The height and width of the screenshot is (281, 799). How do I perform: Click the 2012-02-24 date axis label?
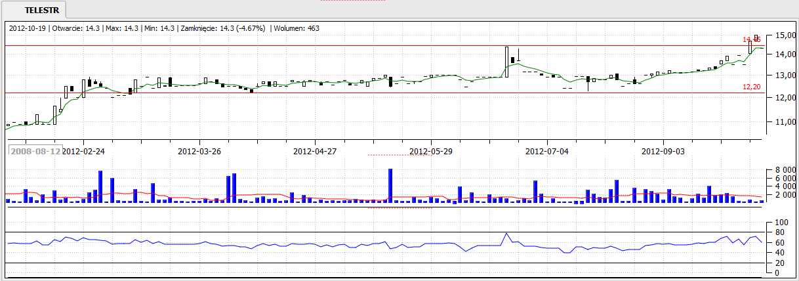83,151
